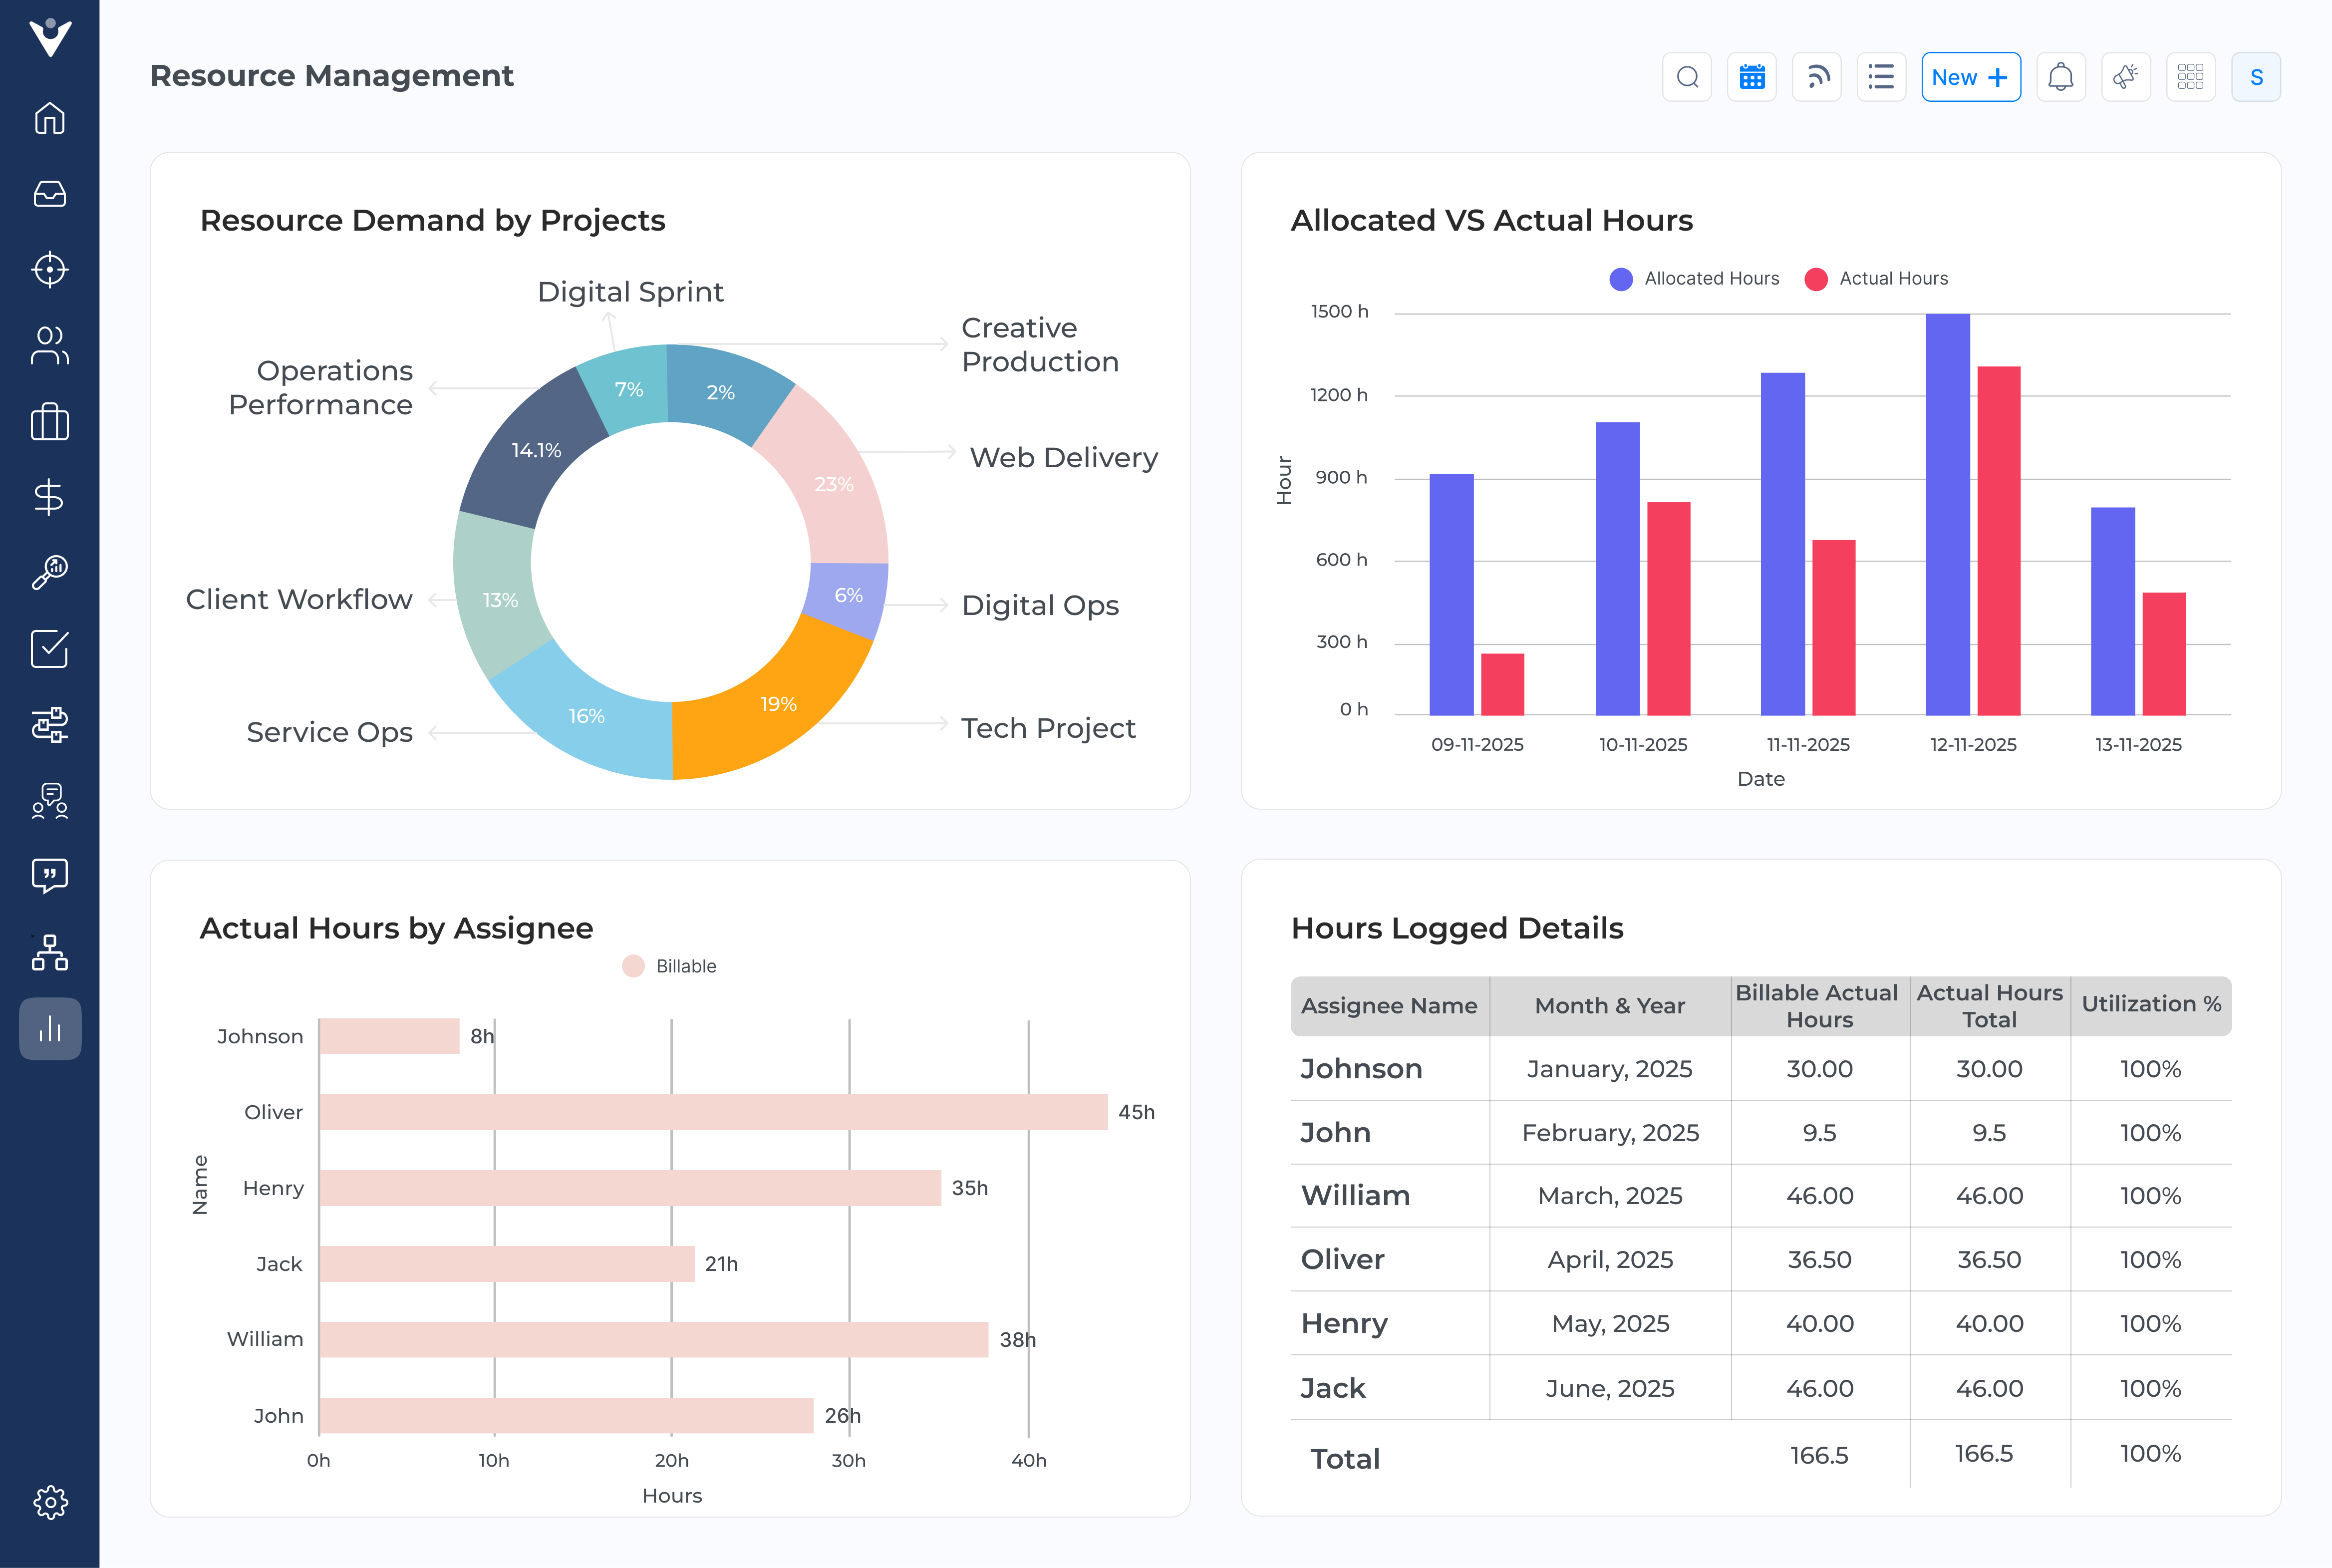2332x1568 pixels.
Task: Click the notifications bell icon
Action: (x=2060, y=77)
